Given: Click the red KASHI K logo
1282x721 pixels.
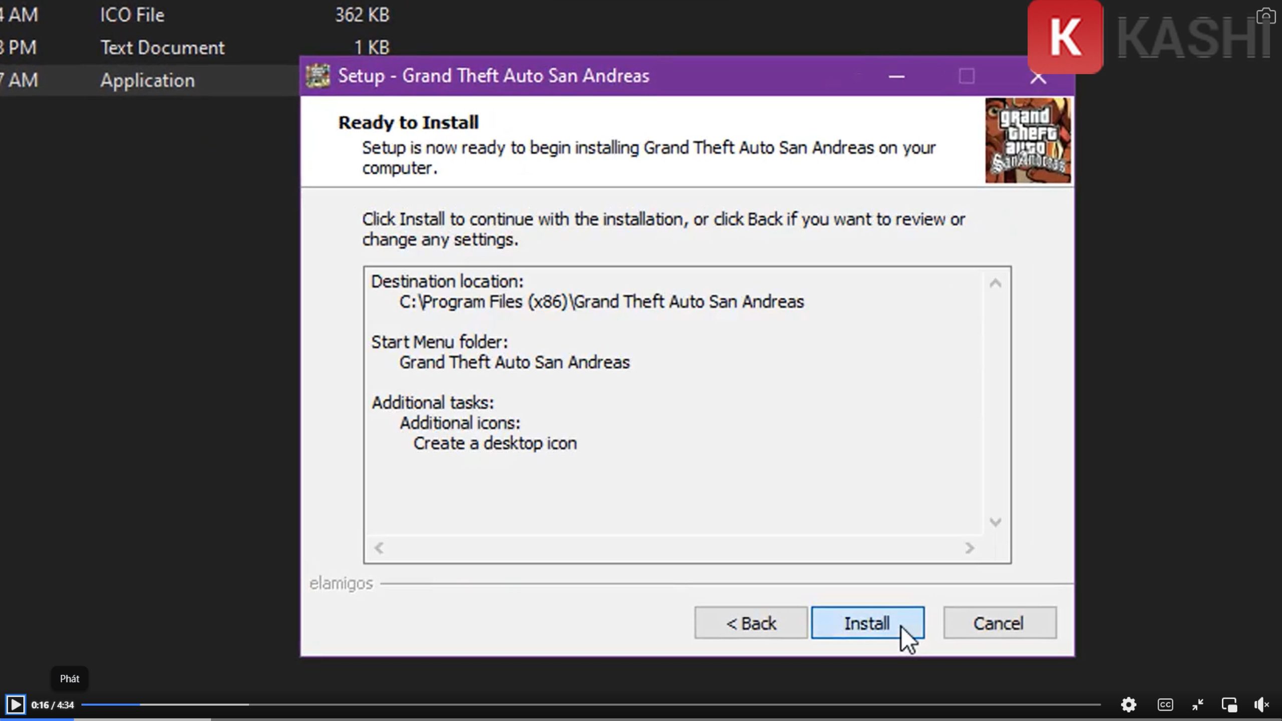Looking at the screenshot, I should [x=1065, y=37].
